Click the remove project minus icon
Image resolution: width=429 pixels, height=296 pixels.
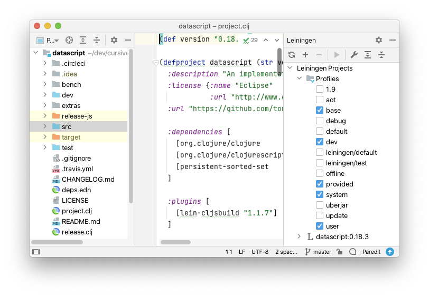click(319, 55)
